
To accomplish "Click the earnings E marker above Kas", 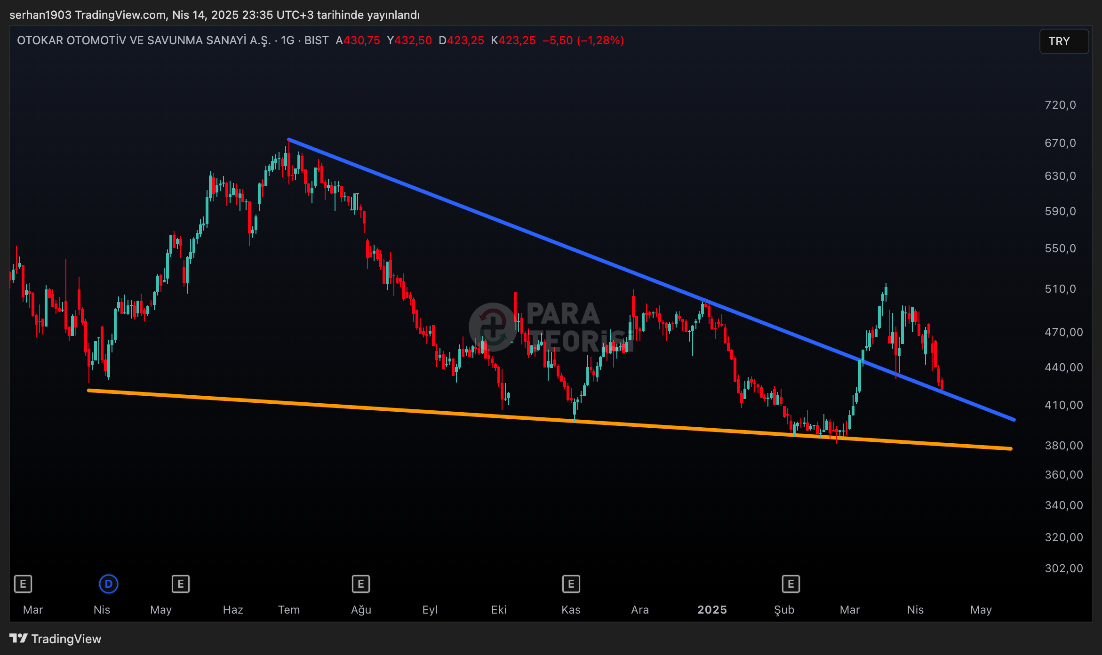I will [x=571, y=584].
